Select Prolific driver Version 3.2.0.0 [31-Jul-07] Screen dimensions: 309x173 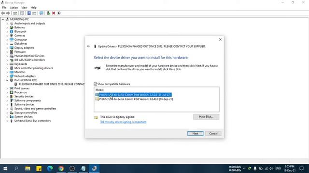pyautogui.click(x=135, y=95)
